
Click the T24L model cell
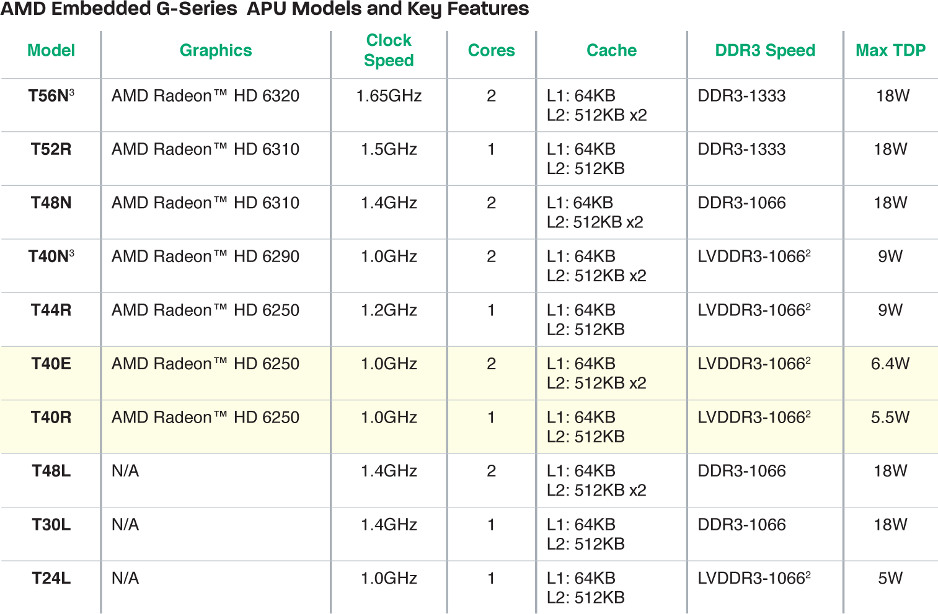point(51,578)
